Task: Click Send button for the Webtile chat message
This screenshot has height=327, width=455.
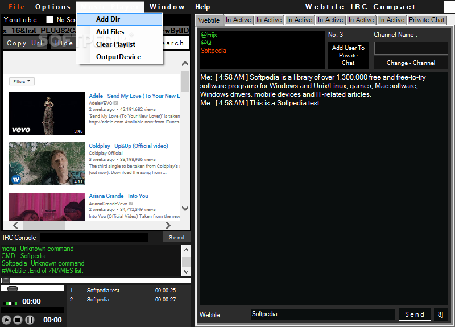Action: (415, 314)
